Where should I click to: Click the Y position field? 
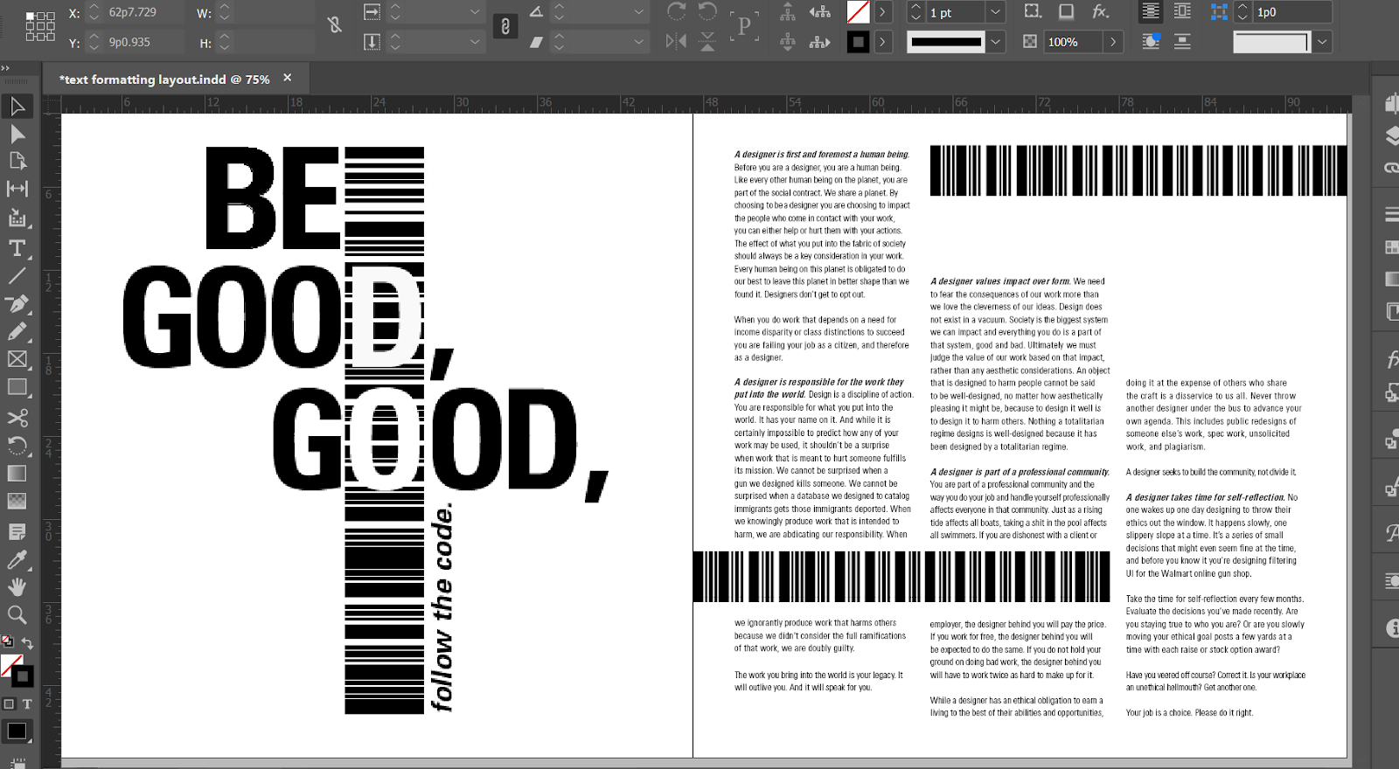(143, 41)
